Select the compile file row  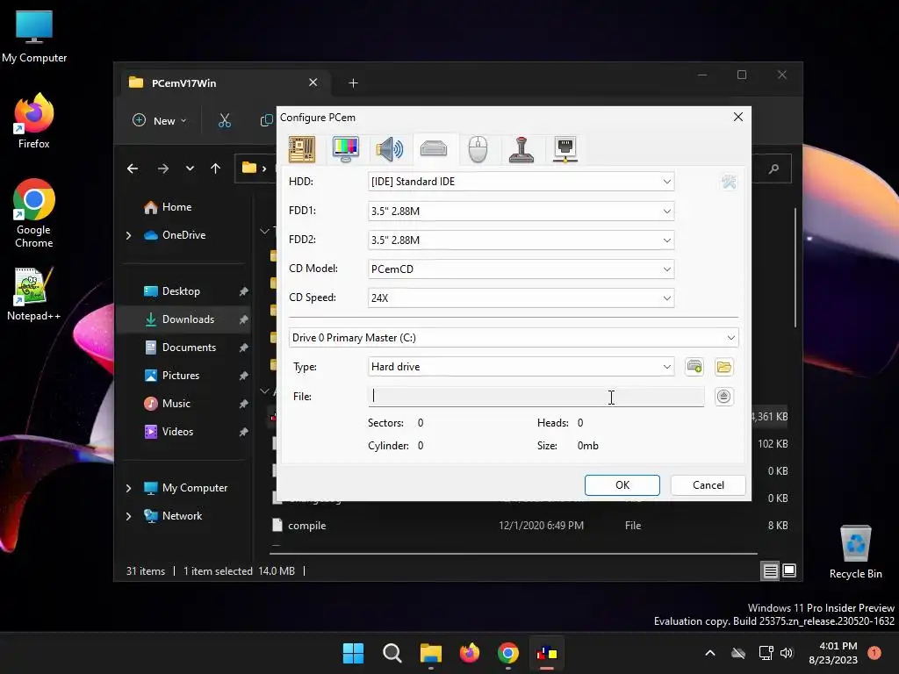point(528,526)
